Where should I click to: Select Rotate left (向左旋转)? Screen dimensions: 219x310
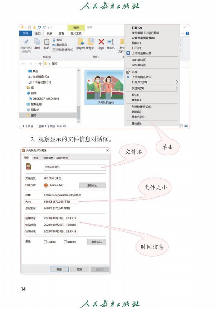tap(139, 65)
